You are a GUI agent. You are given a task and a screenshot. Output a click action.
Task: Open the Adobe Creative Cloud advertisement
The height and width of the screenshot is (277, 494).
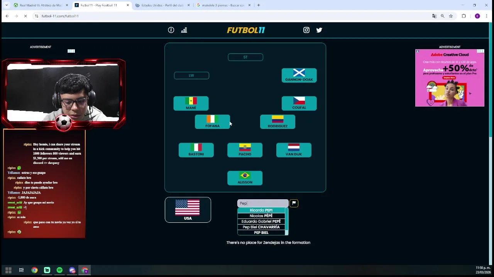(x=450, y=78)
